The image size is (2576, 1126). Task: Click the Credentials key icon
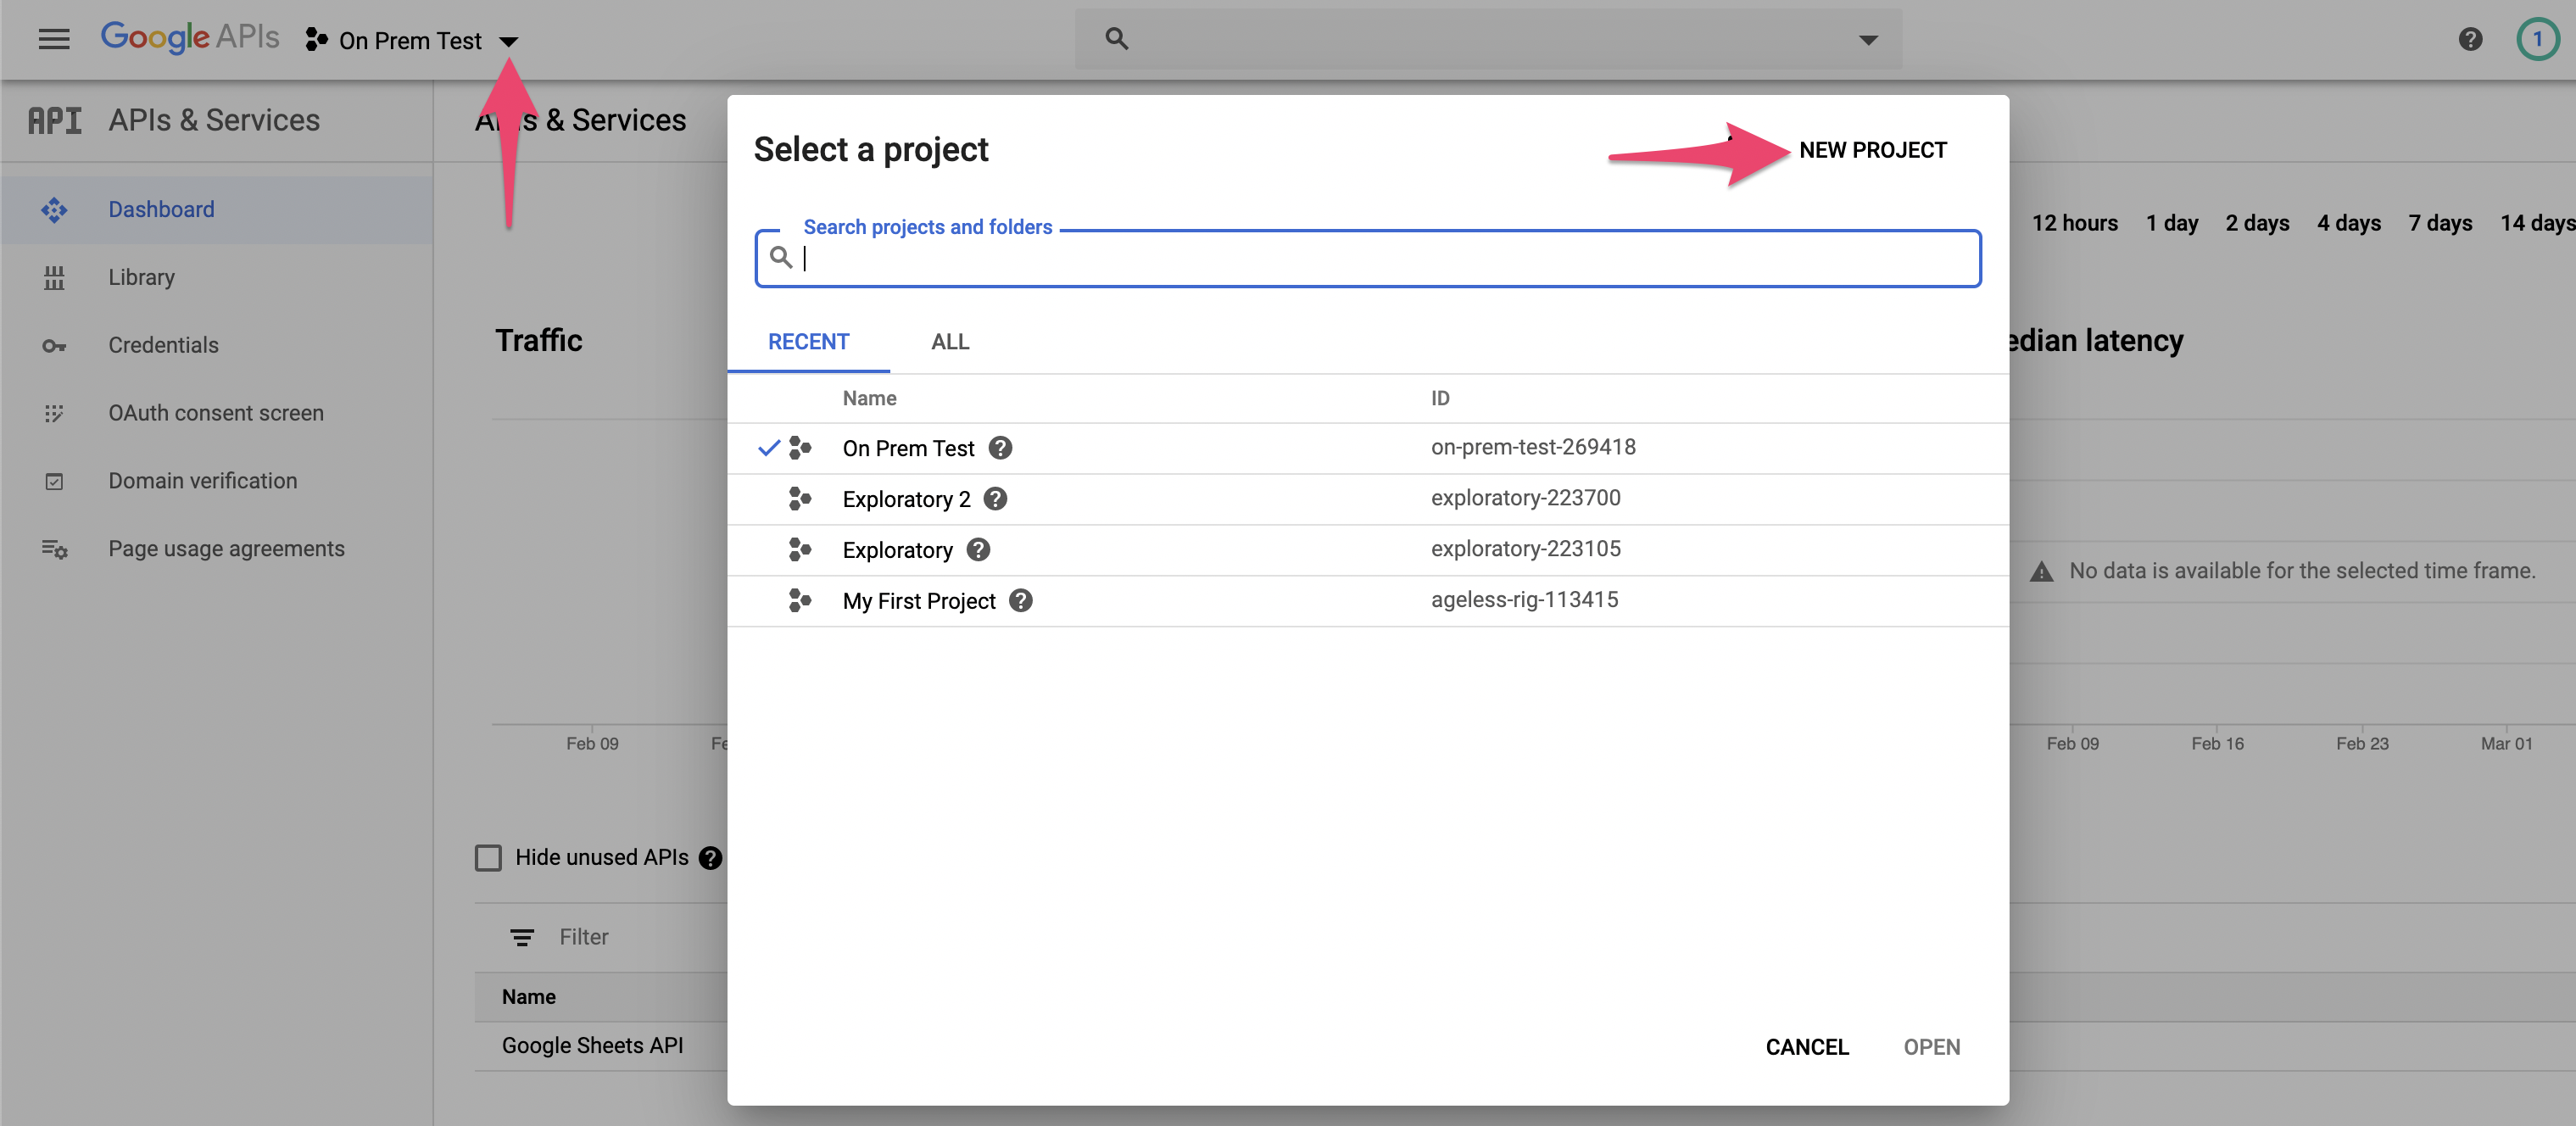click(x=54, y=346)
